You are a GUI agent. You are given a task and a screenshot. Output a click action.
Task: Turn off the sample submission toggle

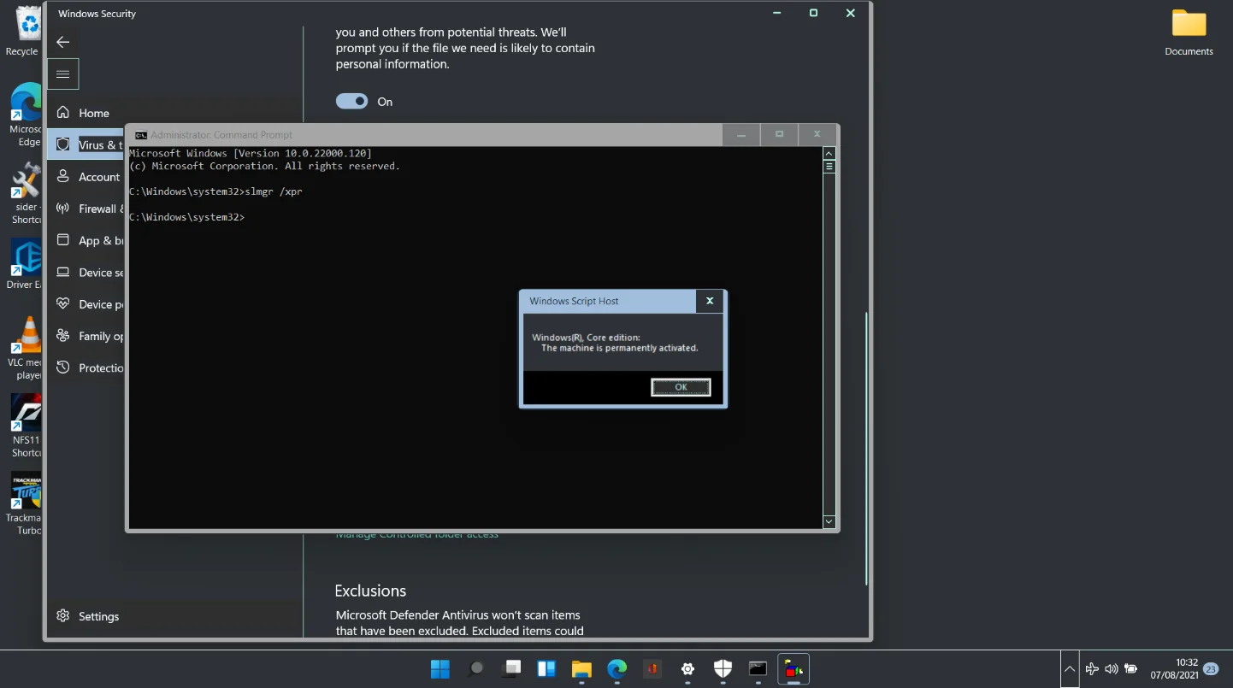click(351, 102)
